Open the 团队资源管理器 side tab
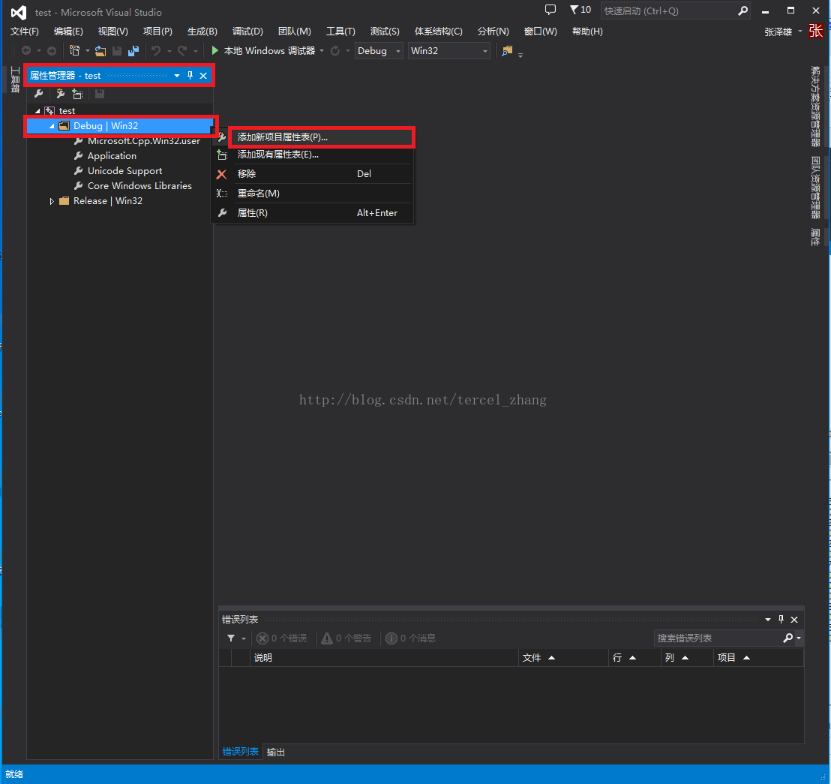Image resolution: width=831 pixels, height=784 pixels. (815, 187)
